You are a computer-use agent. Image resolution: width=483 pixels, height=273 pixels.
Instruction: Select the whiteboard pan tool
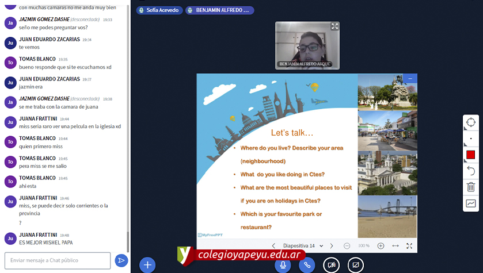click(x=471, y=123)
